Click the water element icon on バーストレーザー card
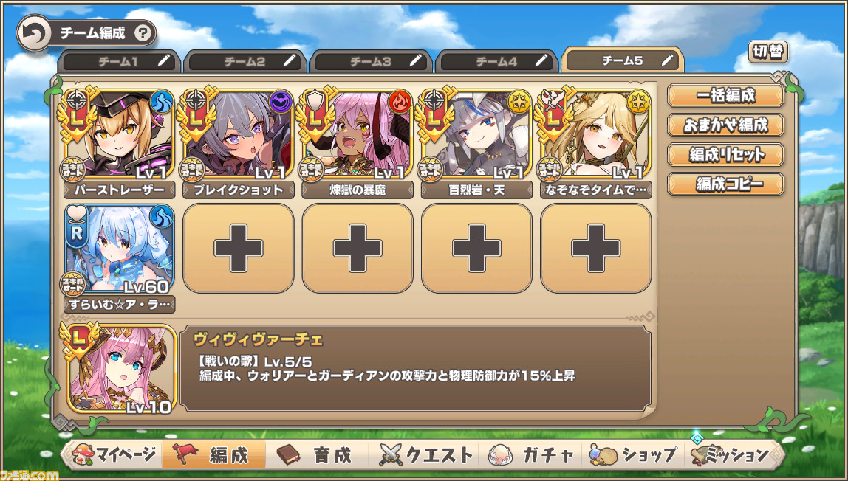The image size is (848, 481). [162, 102]
